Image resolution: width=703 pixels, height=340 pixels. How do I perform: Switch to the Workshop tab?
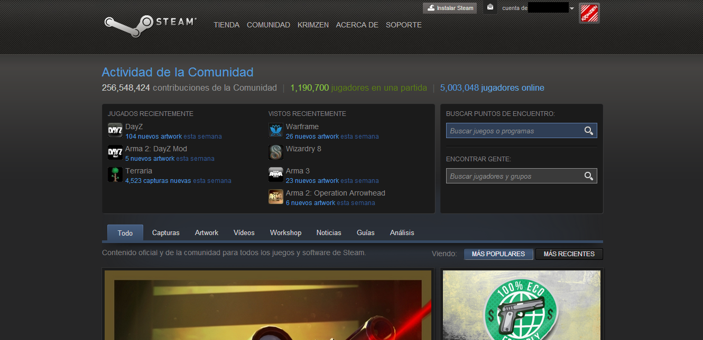click(285, 232)
